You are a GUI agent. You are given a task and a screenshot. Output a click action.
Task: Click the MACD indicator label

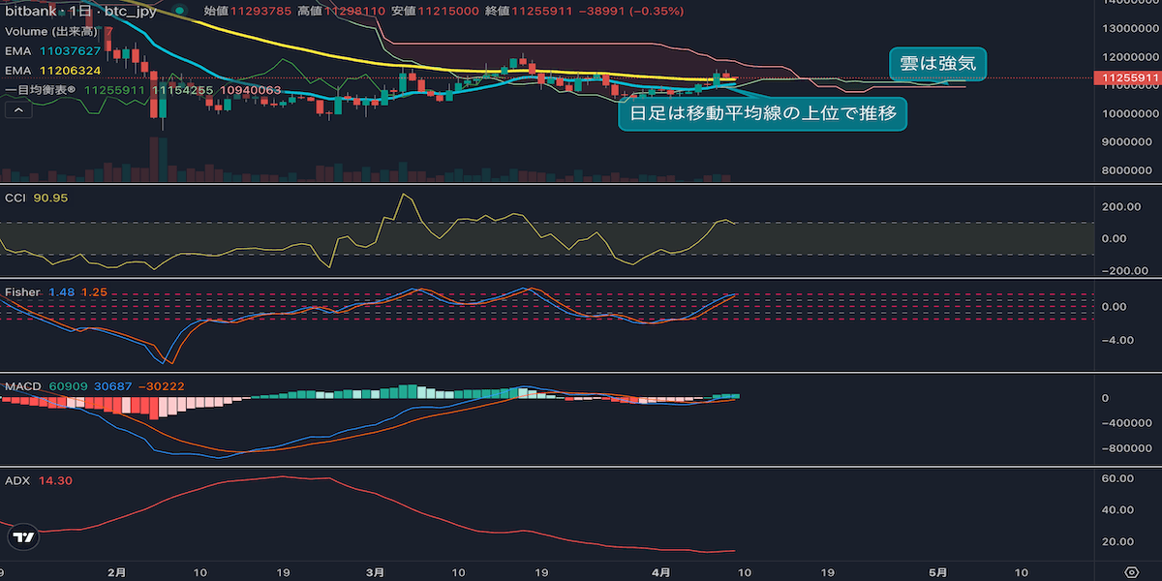pyautogui.click(x=22, y=386)
